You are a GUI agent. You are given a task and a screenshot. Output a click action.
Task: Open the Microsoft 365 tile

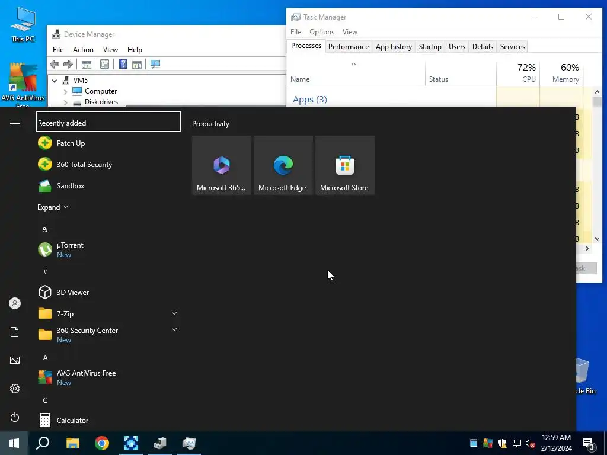pos(222,165)
